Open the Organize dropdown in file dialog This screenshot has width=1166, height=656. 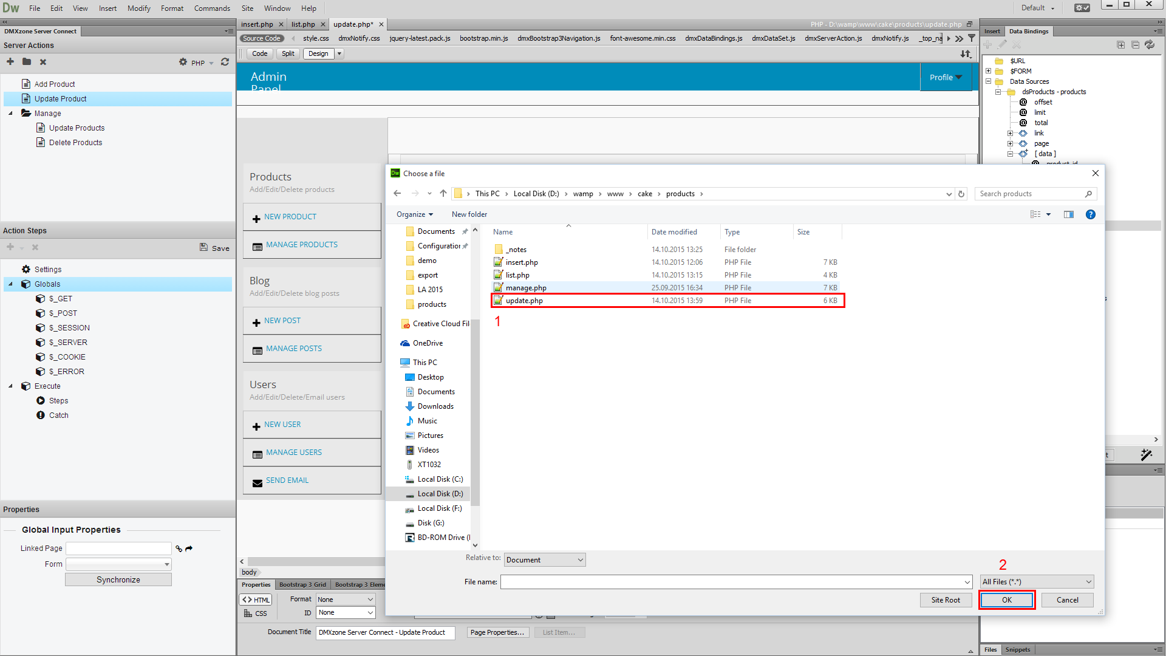[x=415, y=214]
